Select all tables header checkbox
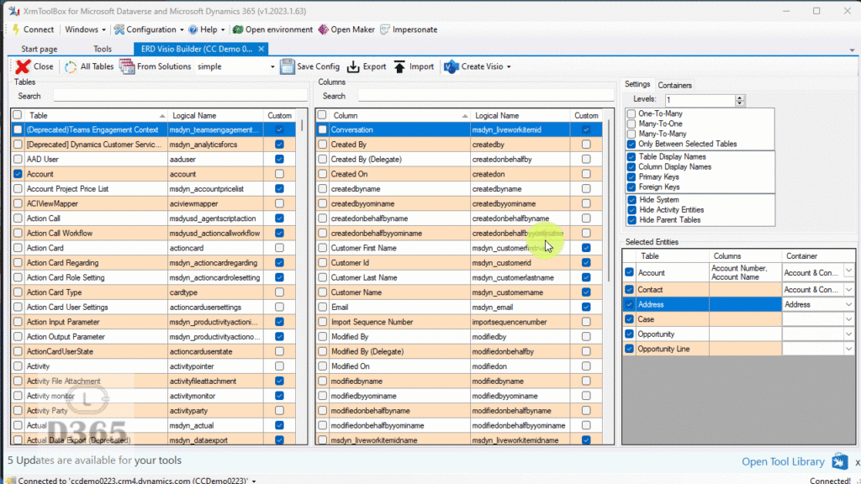 click(x=18, y=115)
